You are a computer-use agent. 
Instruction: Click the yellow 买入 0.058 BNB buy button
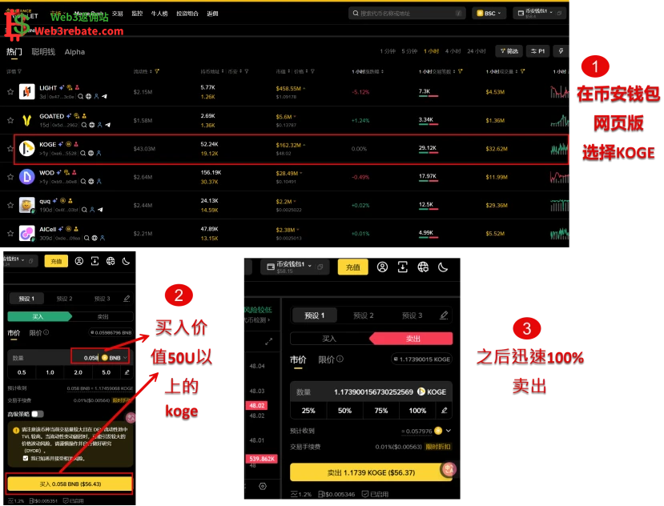(x=70, y=484)
